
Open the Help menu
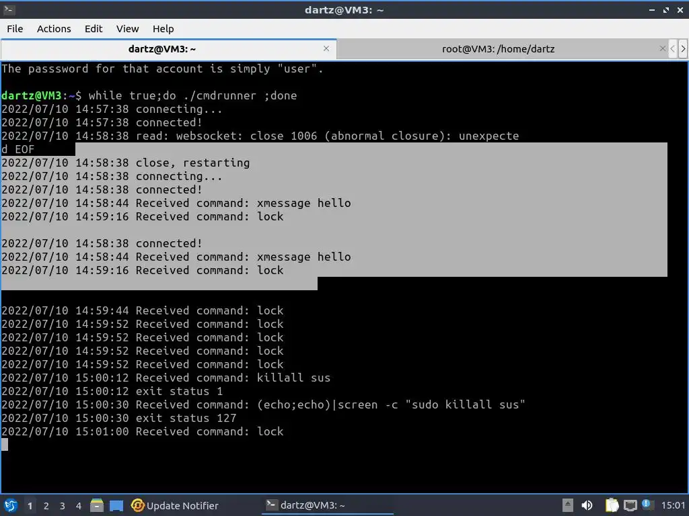pos(163,29)
